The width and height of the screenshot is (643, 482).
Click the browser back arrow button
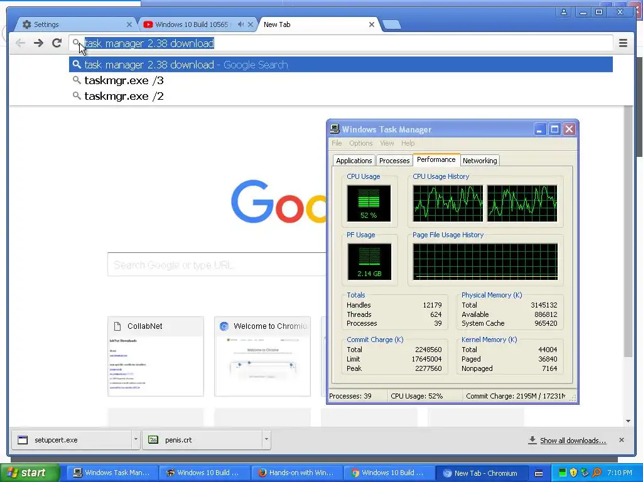pos(20,43)
